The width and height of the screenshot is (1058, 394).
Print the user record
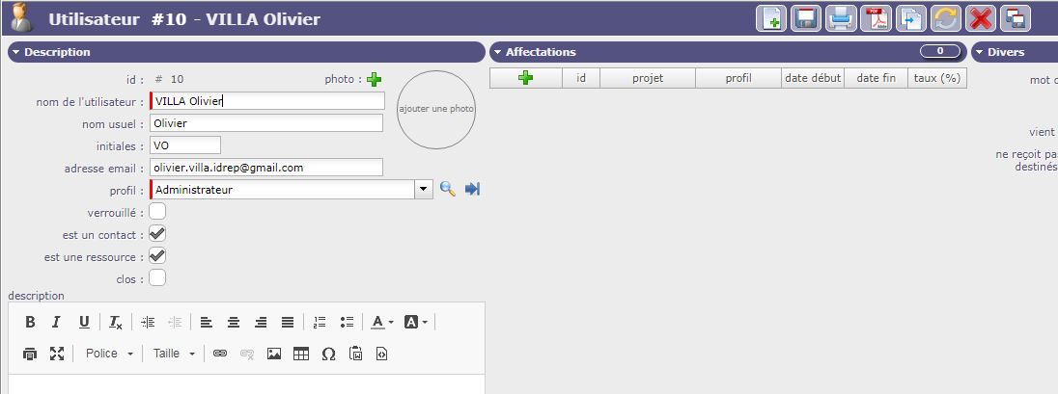pos(841,18)
